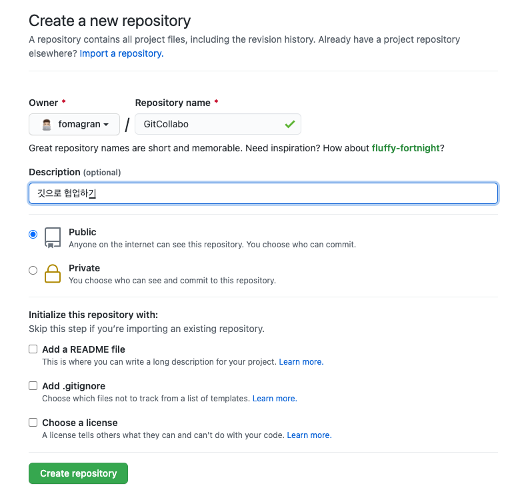Click the green checkmark in repository name
The height and width of the screenshot is (498, 528).
click(289, 124)
